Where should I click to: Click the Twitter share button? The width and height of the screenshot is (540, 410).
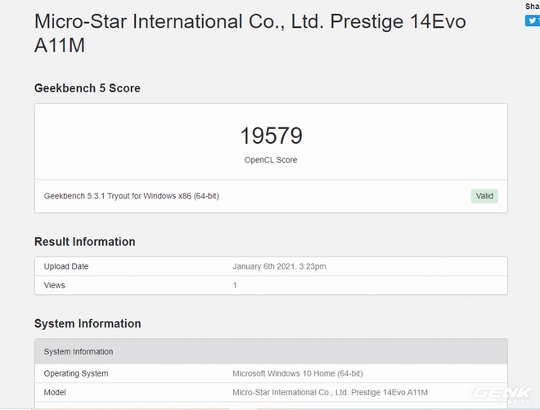(x=532, y=21)
